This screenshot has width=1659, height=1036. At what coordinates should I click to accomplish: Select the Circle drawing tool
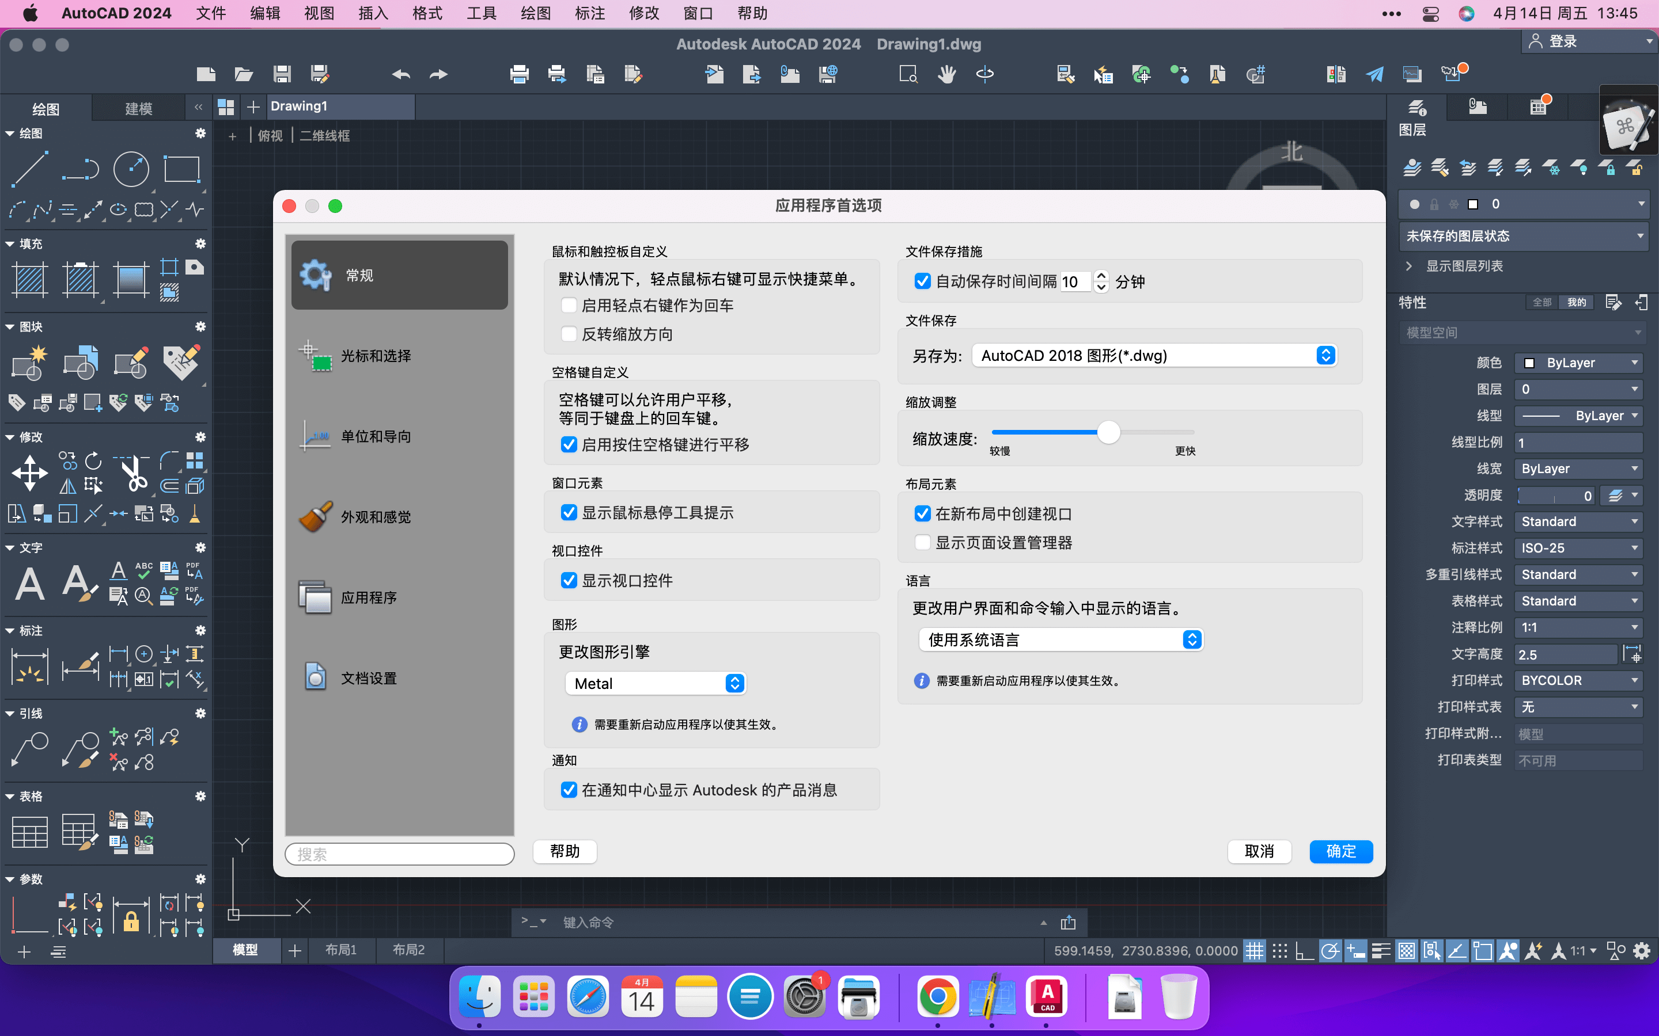[x=131, y=169]
